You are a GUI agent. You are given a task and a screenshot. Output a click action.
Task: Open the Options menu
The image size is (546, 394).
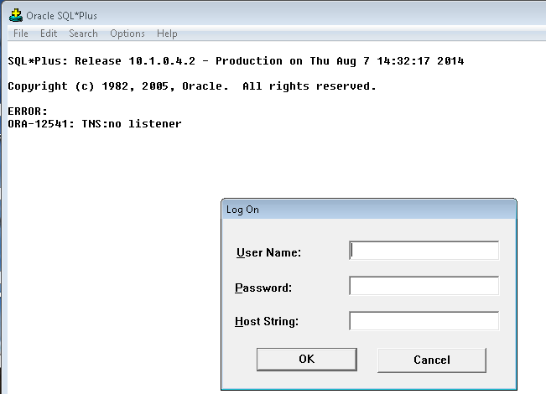127,34
